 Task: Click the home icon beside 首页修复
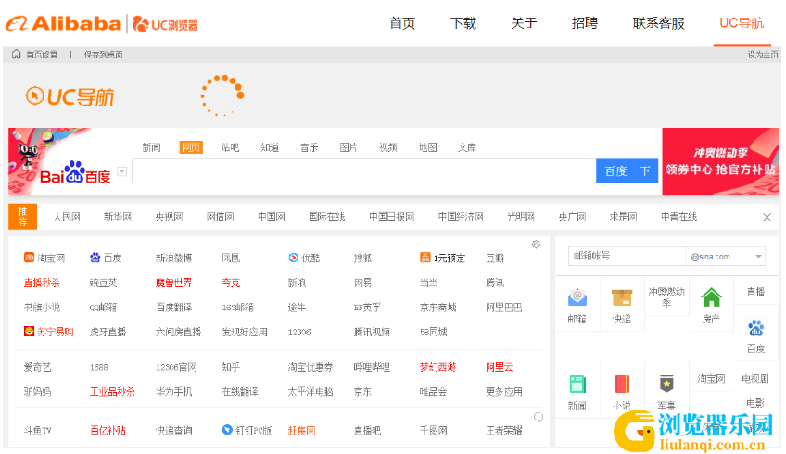point(16,54)
